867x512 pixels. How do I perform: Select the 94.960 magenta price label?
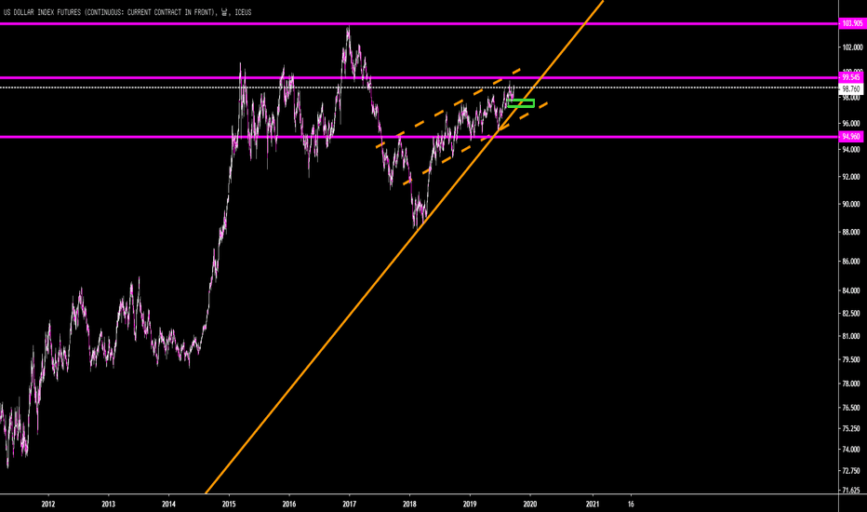851,136
